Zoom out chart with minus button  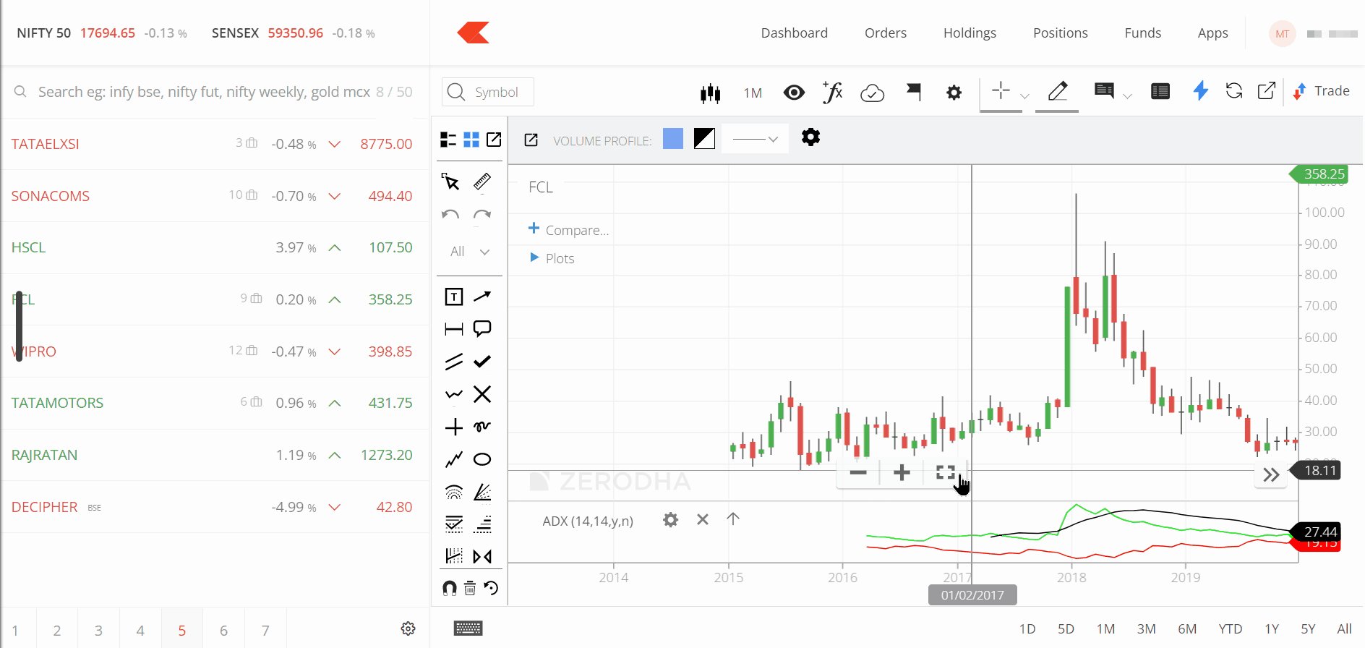click(858, 473)
